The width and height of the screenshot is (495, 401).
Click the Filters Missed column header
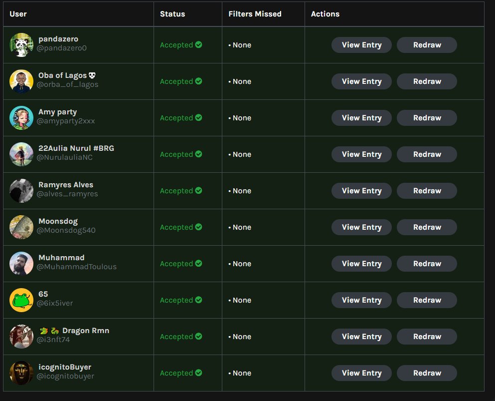coord(255,13)
